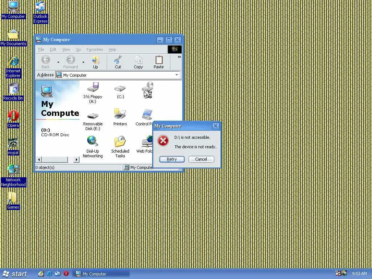Launch Outlook Express from Quick Launch
This screenshot has height=279, width=372.
click(x=58, y=274)
